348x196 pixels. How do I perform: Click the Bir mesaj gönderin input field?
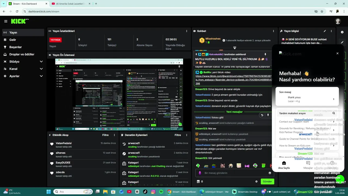click(x=234, y=173)
